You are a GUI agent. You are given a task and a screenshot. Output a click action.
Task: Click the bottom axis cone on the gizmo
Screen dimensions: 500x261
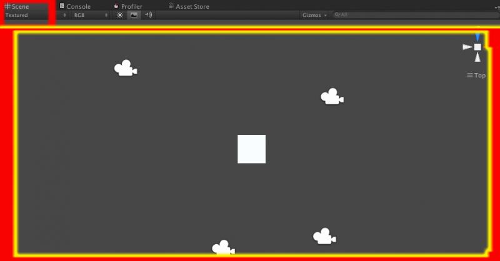tap(477, 57)
